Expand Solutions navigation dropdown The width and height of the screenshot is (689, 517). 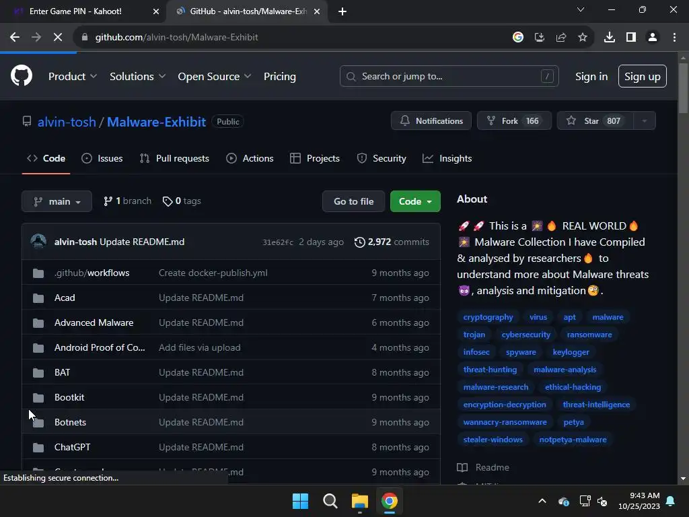coord(137,76)
